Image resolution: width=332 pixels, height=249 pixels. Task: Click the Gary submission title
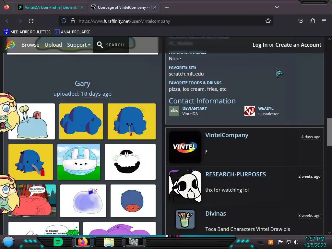[83, 83]
